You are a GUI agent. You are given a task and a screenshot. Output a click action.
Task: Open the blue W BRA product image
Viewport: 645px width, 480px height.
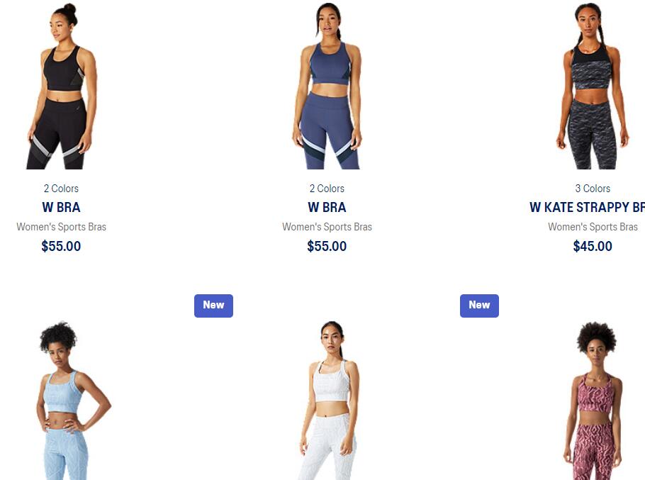[327, 86]
